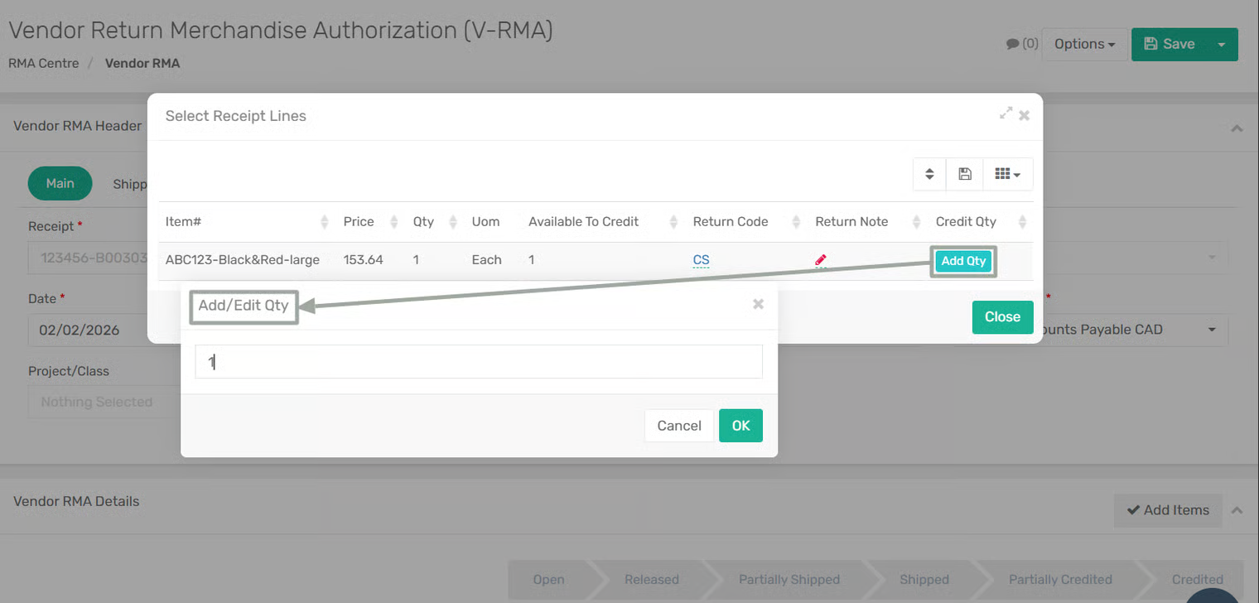Click the comments speech bubble icon

pyautogui.click(x=1012, y=44)
